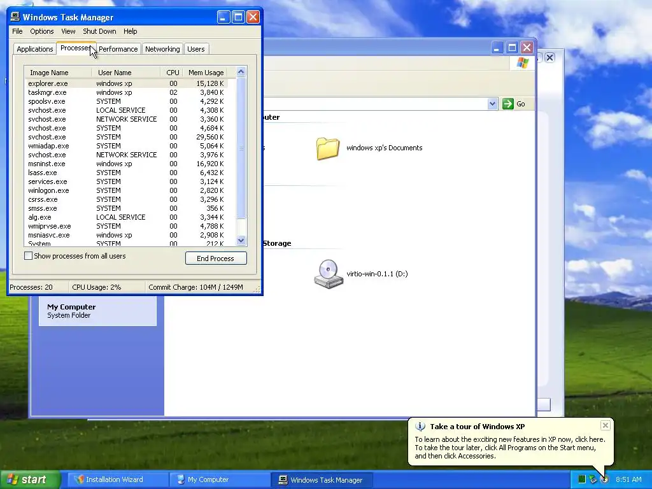Select the smss.exe process row
Viewport: 652px width, 489px height.
(126, 208)
